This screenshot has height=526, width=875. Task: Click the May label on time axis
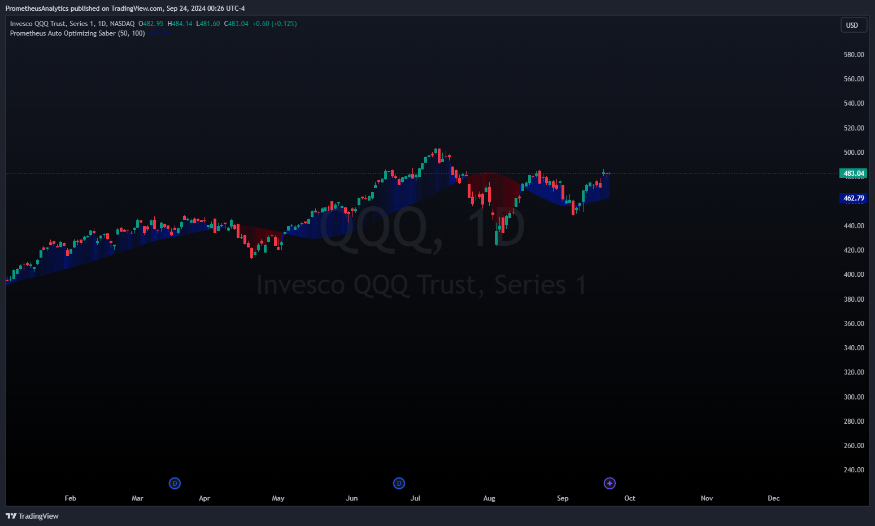pos(278,498)
